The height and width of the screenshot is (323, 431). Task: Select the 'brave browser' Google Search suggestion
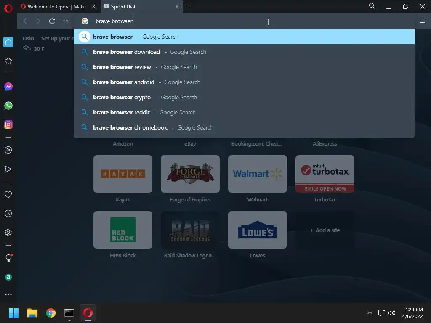pyautogui.click(x=244, y=37)
